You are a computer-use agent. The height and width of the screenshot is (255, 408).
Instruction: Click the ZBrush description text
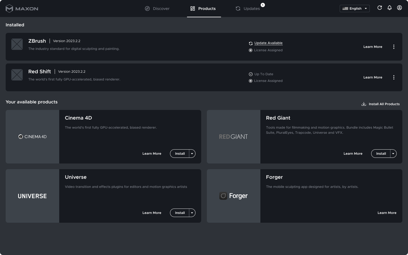click(x=74, y=49)
